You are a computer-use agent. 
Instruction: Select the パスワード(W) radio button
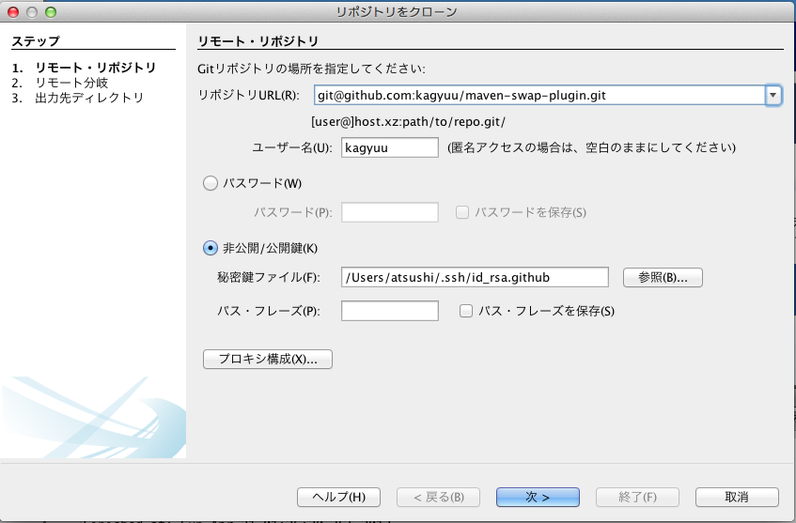(x=211, y=183)
